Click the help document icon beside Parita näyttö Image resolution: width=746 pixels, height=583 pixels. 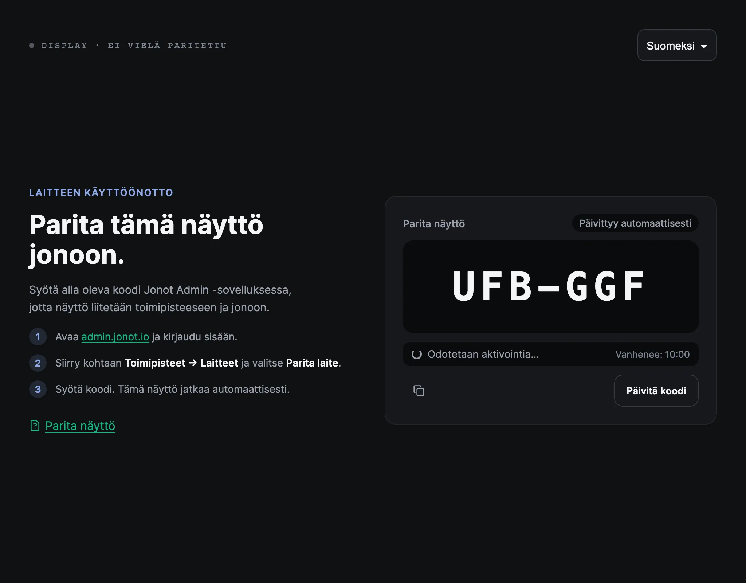[x=35, y=426]
